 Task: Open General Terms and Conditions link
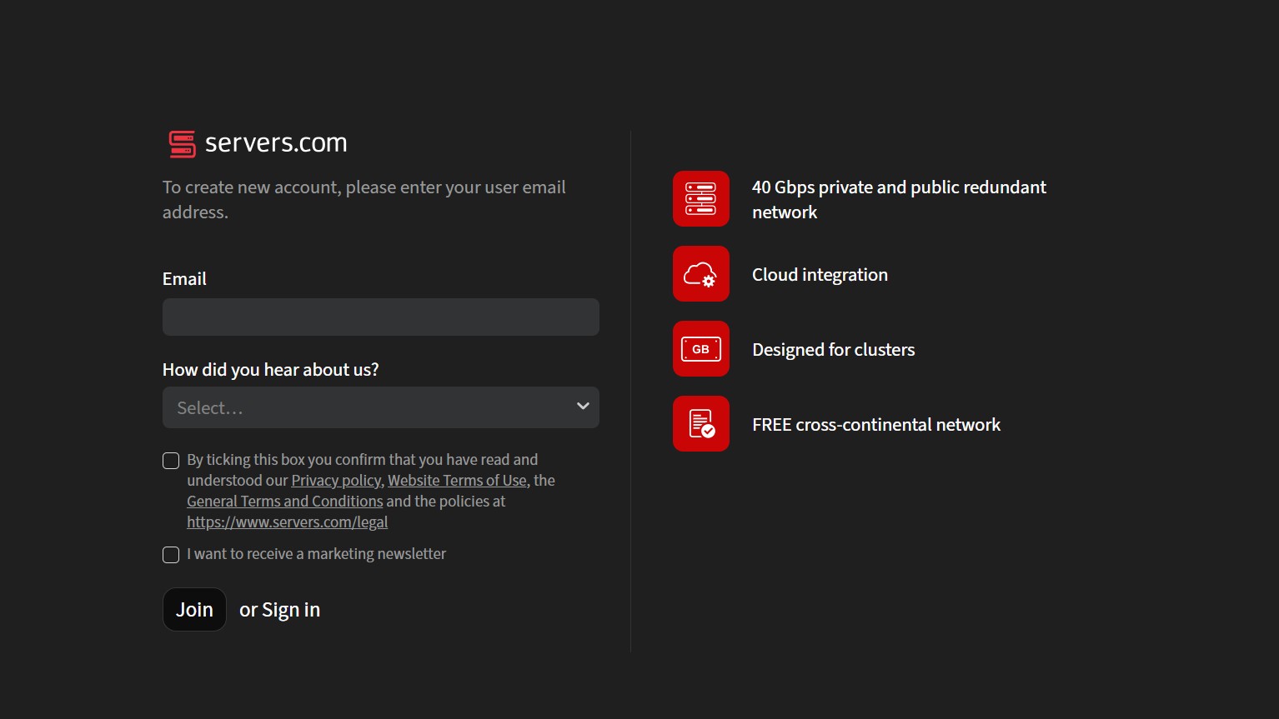click(285, 502)
